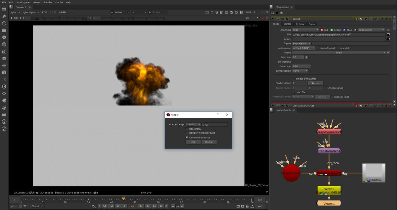Open the Viewer menu in the menu bar

(x=36, y=2)
